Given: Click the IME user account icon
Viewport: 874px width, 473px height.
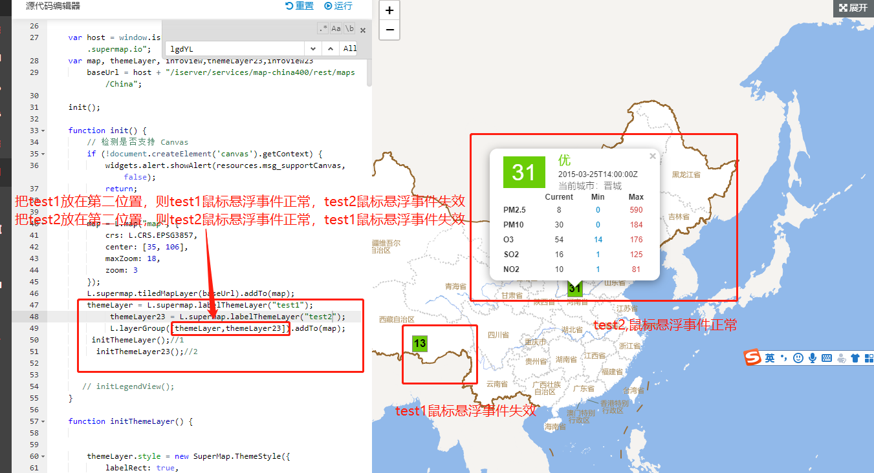Looking at the screenshot, I should pyautogui.click(x=841, y=358).
